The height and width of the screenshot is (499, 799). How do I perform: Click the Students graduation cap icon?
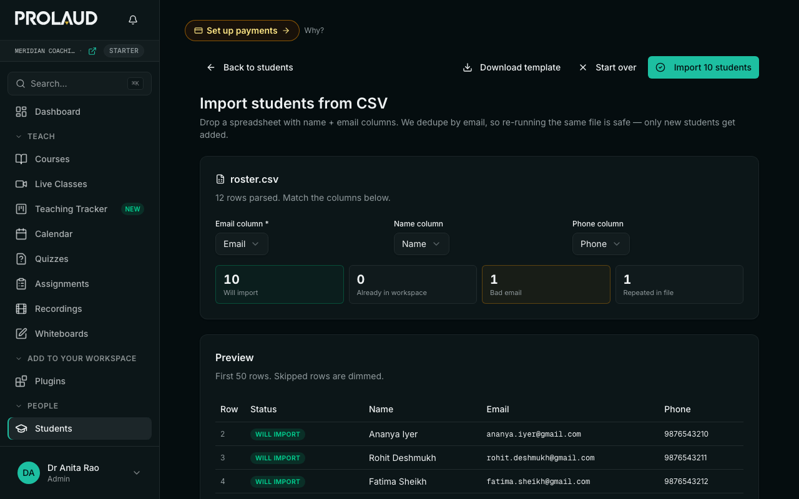[x=21, y=429]
